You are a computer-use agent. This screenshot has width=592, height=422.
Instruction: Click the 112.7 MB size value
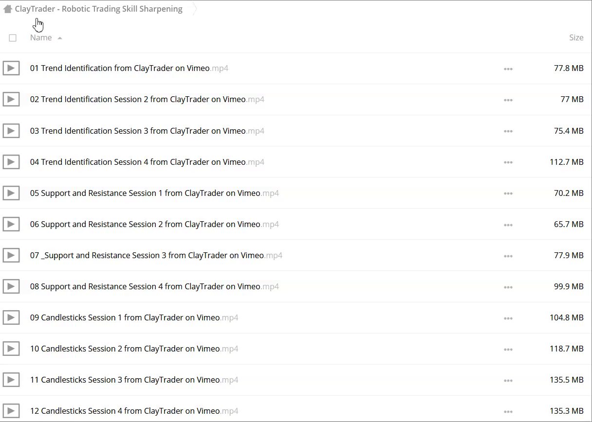click(567, 161)
